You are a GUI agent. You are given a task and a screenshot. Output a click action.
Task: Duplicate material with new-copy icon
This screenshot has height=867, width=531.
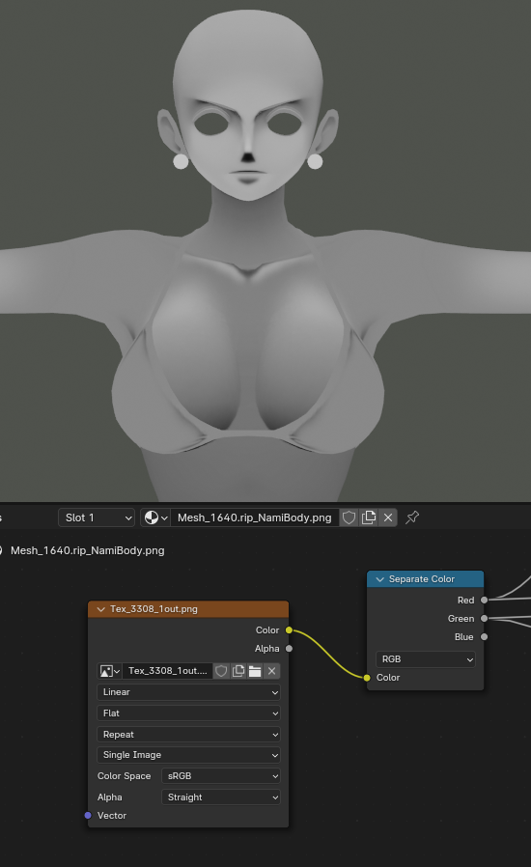pos(369,517)
